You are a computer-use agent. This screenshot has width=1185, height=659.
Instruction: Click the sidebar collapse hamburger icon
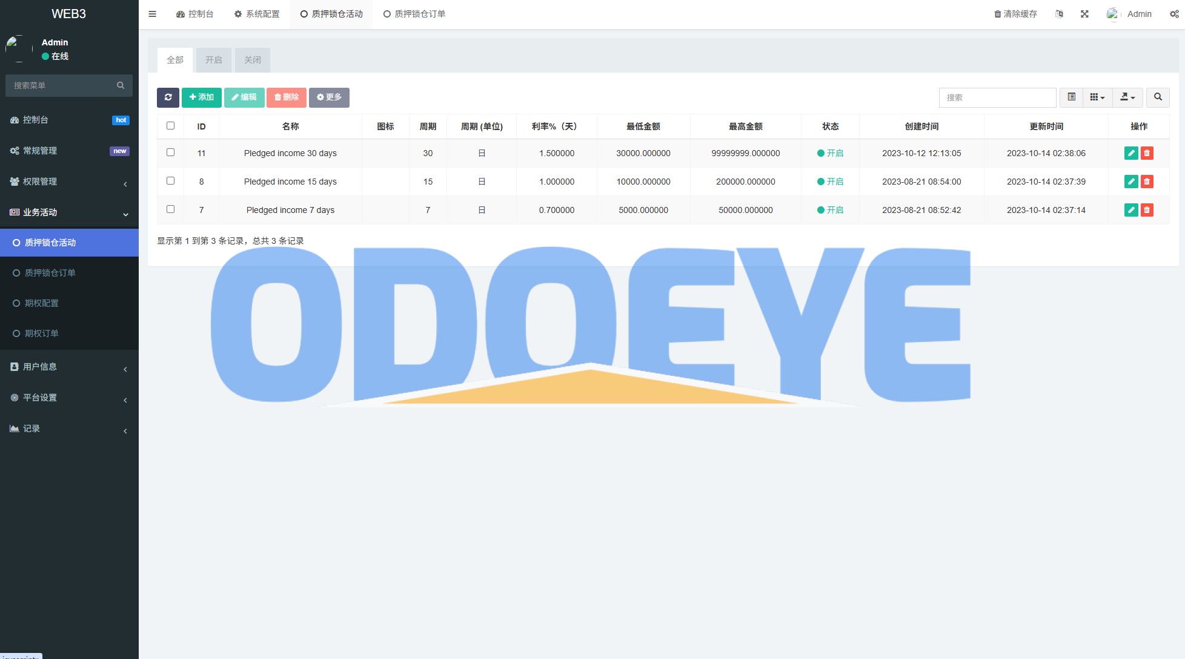click(x=153, y=14)
